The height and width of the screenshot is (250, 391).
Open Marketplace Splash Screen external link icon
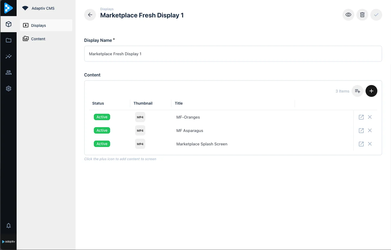click(361, 144)
